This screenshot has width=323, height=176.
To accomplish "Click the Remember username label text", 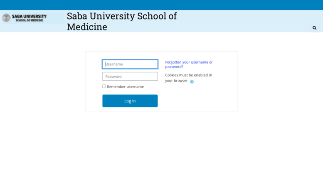I will point(125,87).
